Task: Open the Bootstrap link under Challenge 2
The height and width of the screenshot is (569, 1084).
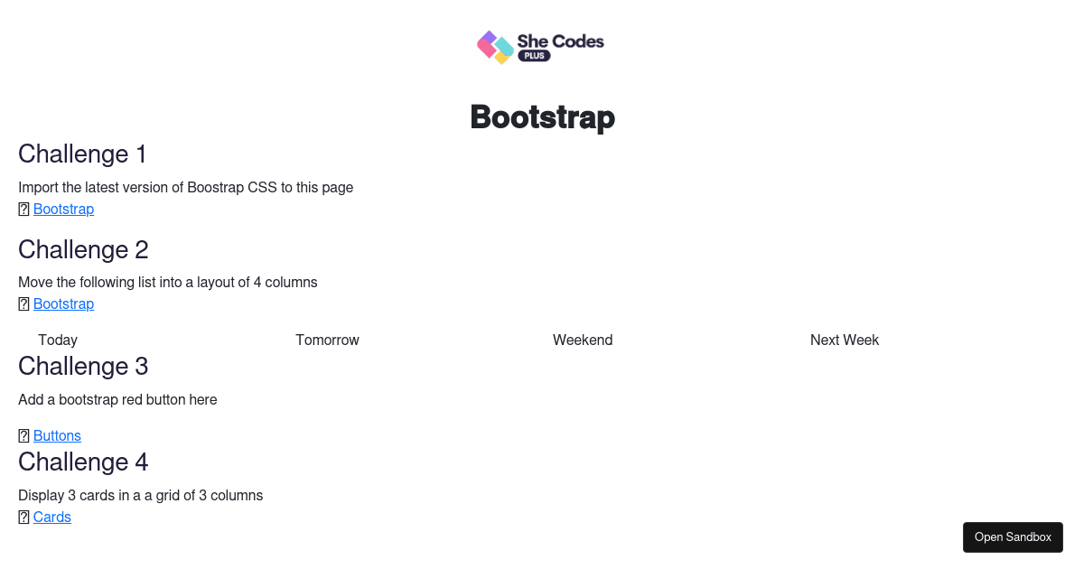Action: click(63, 303)
